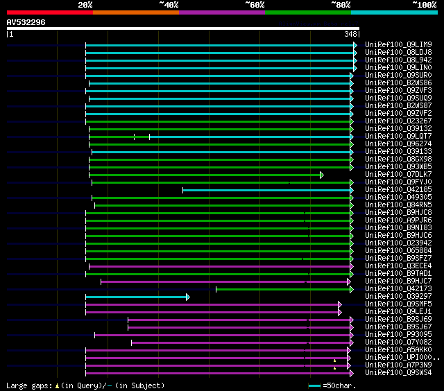Select the UniRef100_Q42185 label

[x=398, y=190]
